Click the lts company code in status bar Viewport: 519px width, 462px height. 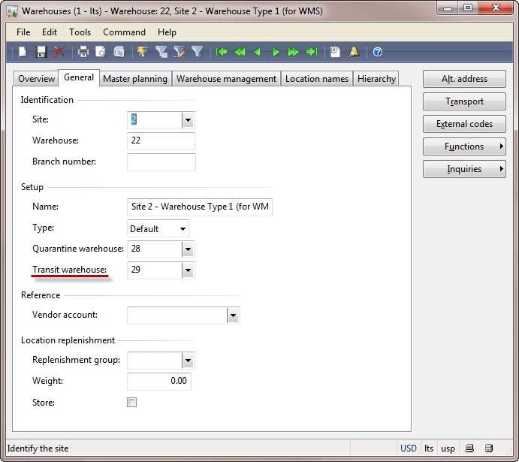pyautogui.click(x=429, y=448)
